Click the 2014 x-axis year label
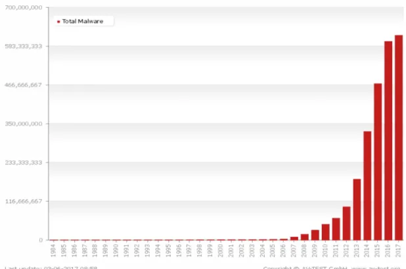Viewport: 406px width, 269px height. click(367, 251)
